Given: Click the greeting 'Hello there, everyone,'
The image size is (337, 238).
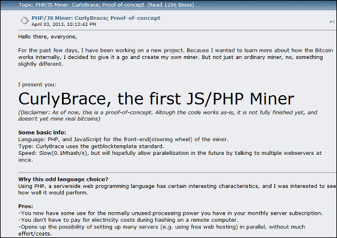Looking at the screenshot, I should click(48, 37).
